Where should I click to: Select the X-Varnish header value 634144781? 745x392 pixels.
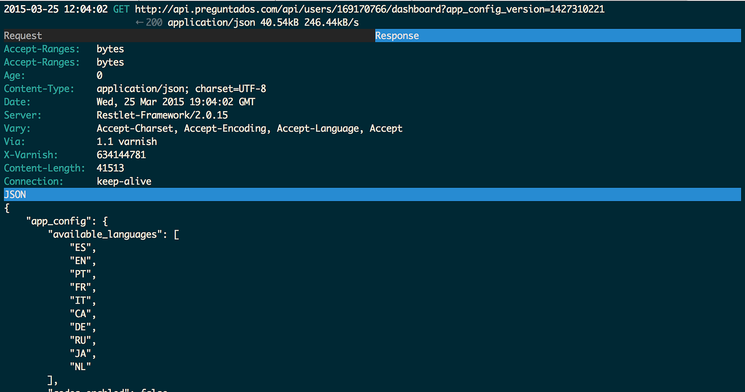tap(121, 155)
